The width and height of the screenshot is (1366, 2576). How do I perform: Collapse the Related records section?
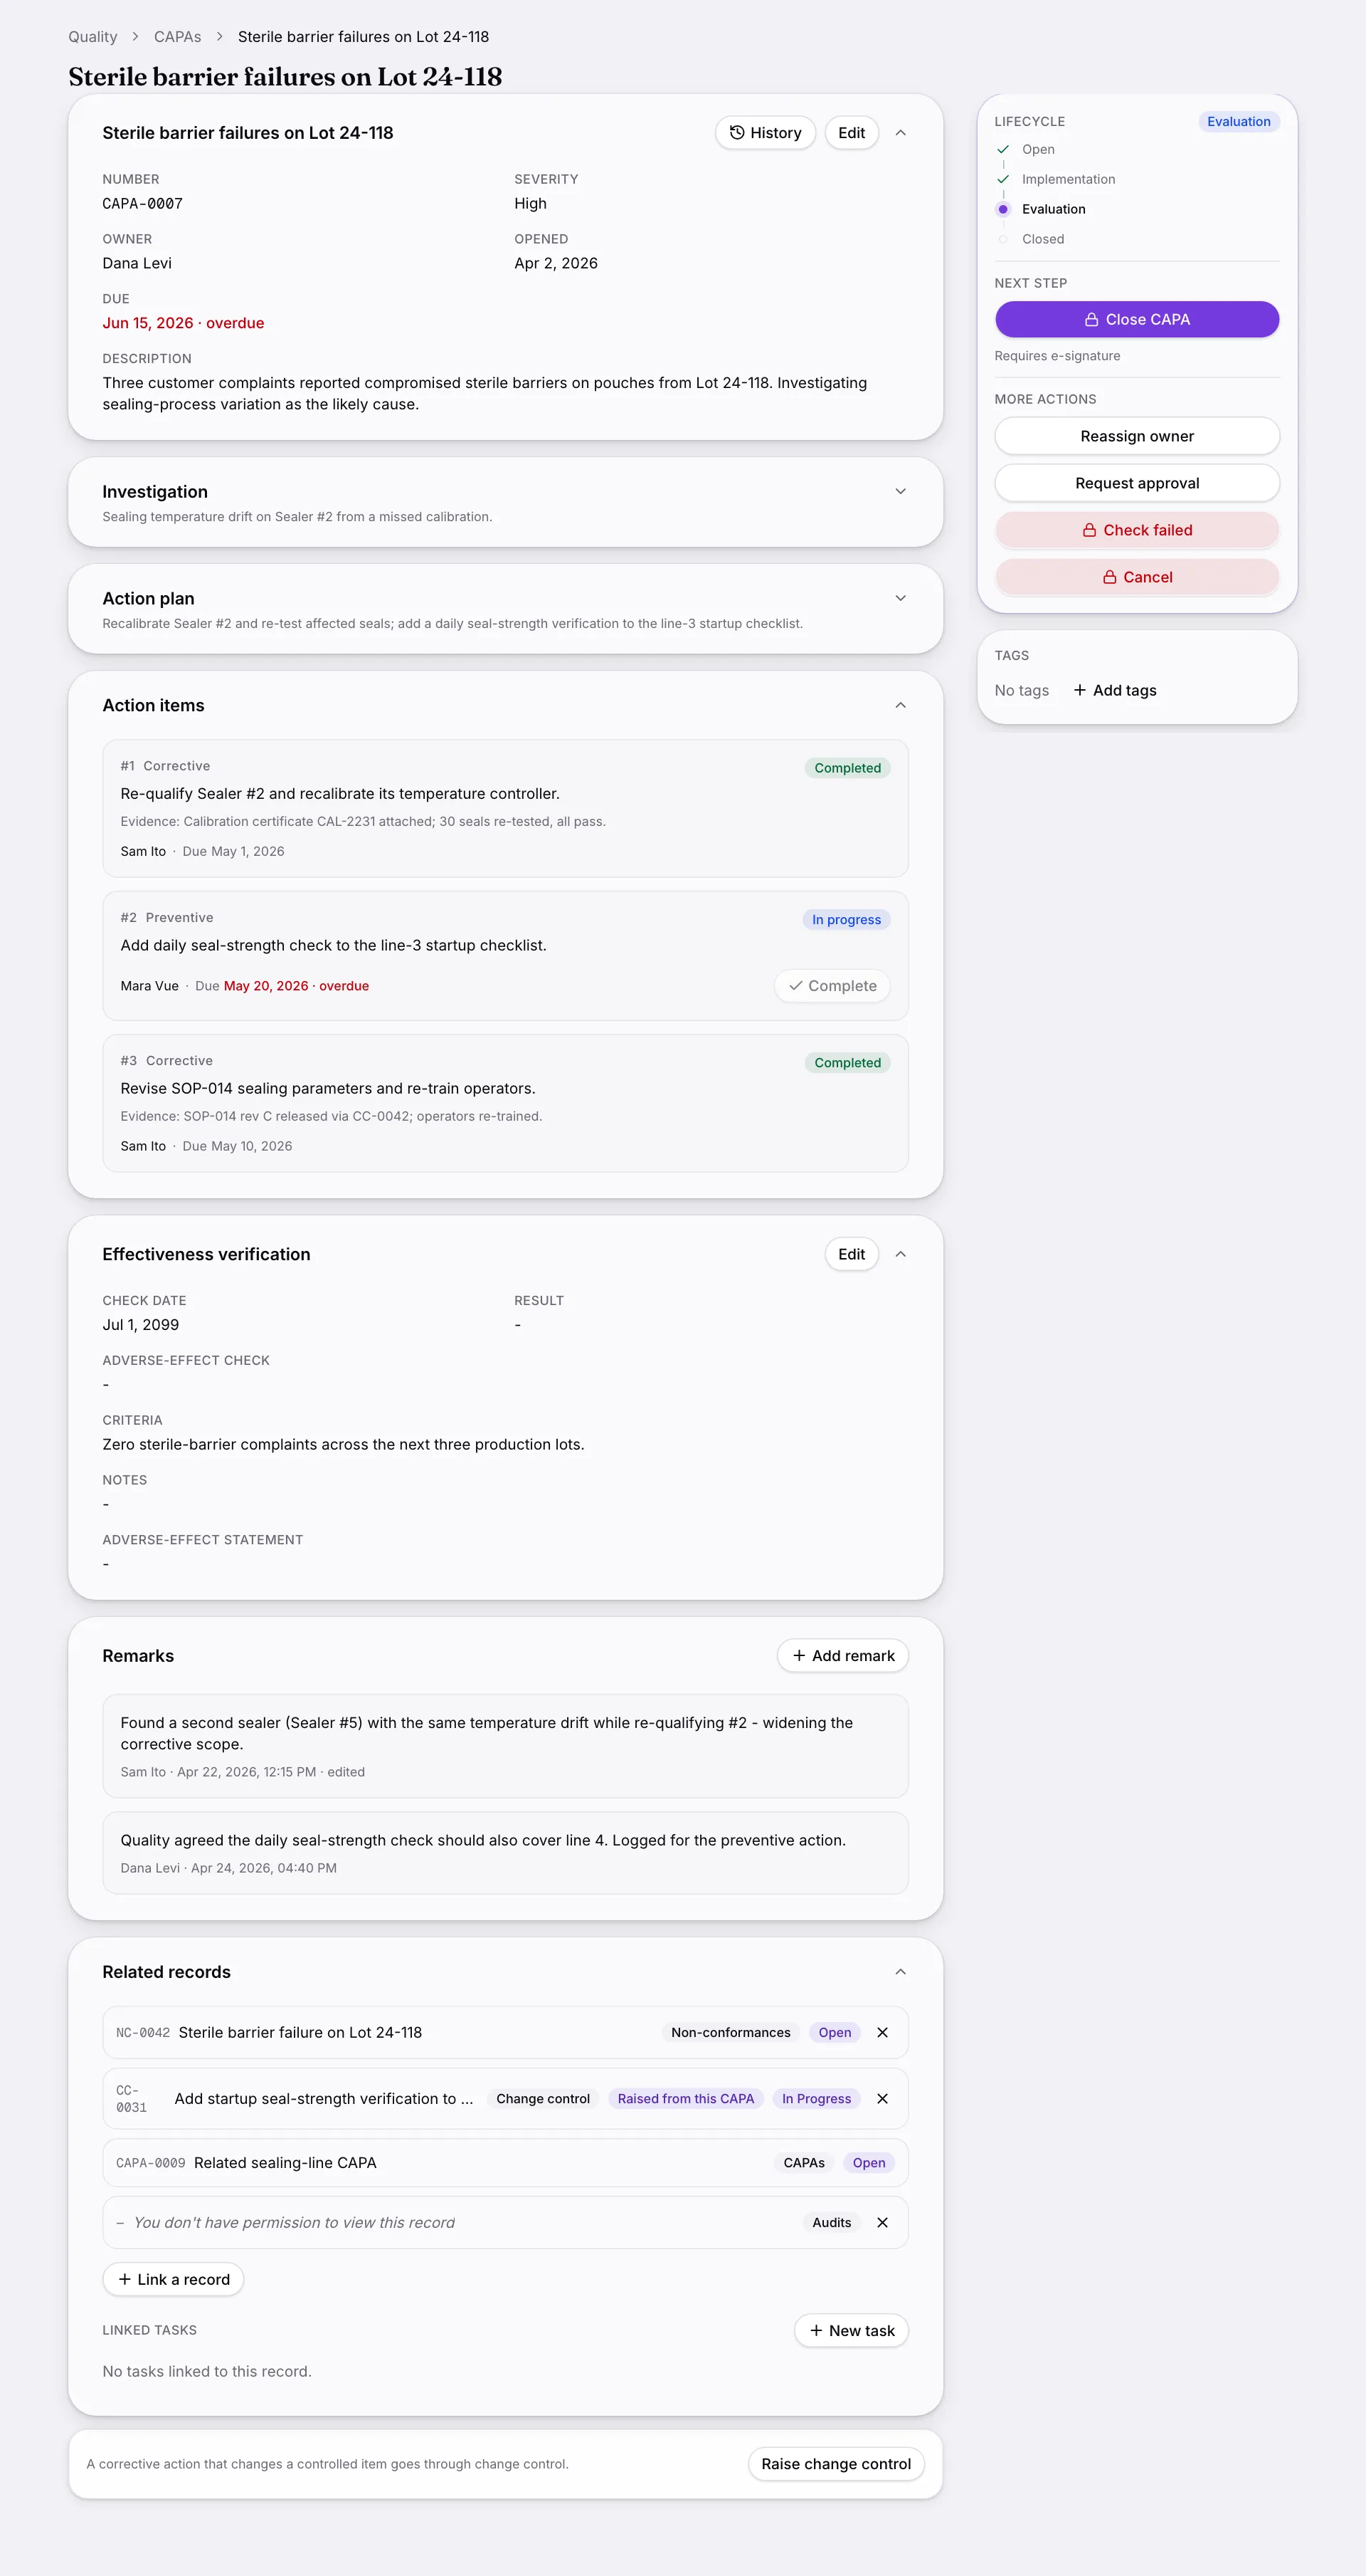pos(900,1972)
